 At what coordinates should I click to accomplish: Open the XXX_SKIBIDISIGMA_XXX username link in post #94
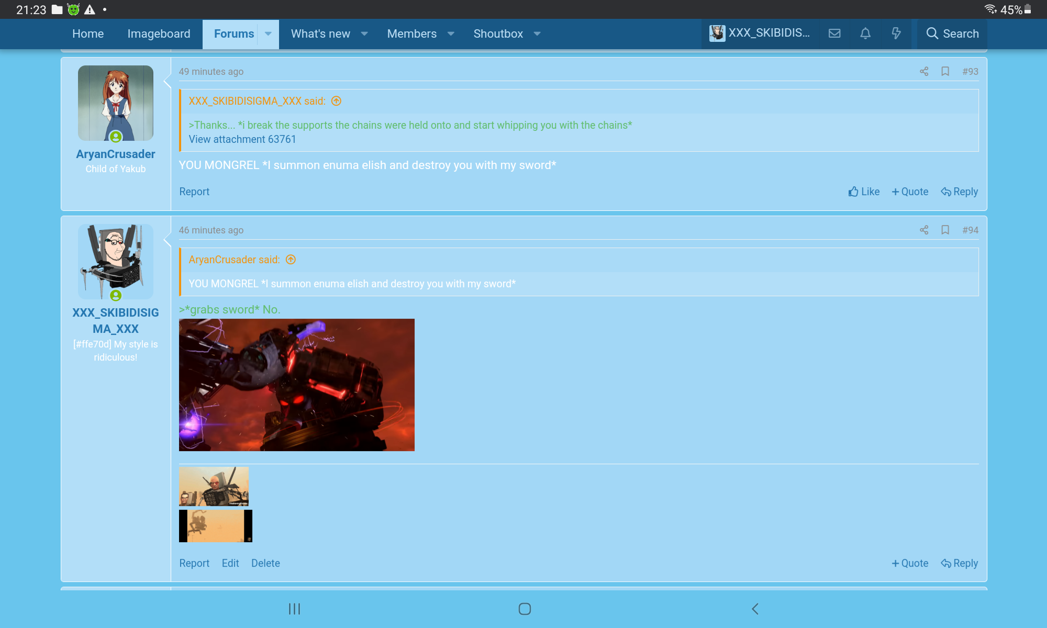tap(116, 321)
